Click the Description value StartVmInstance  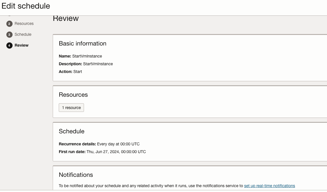coord(98,64)
